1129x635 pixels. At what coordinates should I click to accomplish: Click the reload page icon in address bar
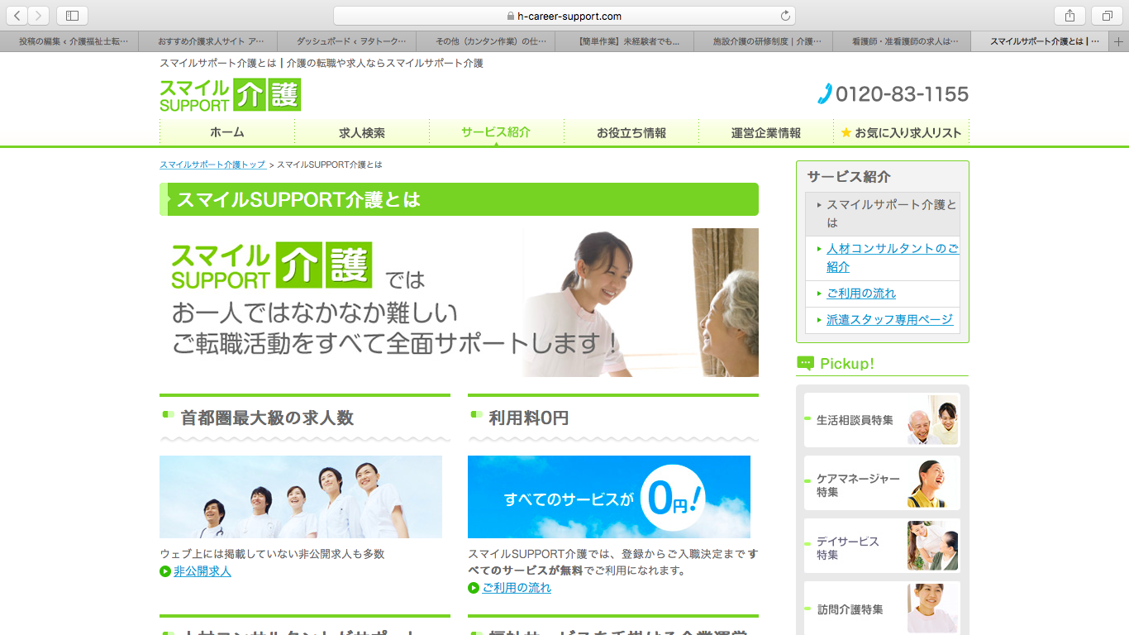785,16
